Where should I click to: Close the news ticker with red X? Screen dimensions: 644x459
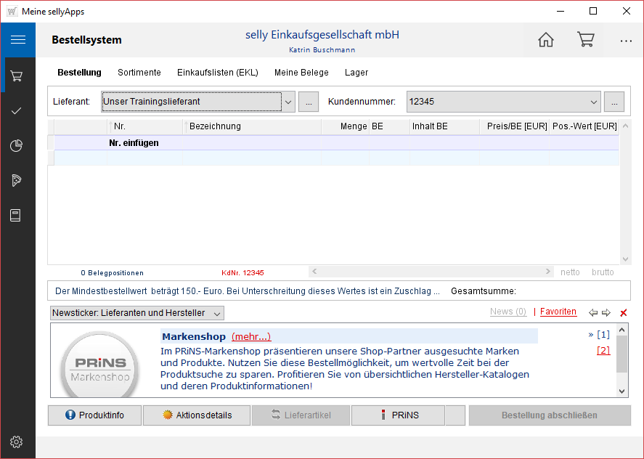623,313
